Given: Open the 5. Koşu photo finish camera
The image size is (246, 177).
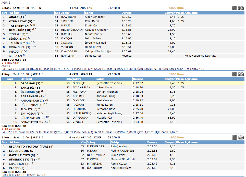Looking at the screenshot, I should [x=241, y=138].
